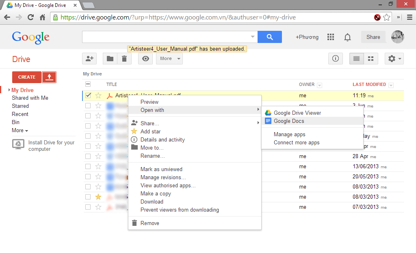Choose Google Docs from Open with

[x=312, y=121]
